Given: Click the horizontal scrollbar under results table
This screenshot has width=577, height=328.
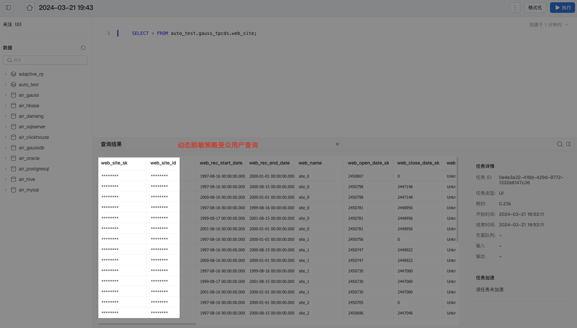Looking at the screenshot, I should [x=147, y=324].
